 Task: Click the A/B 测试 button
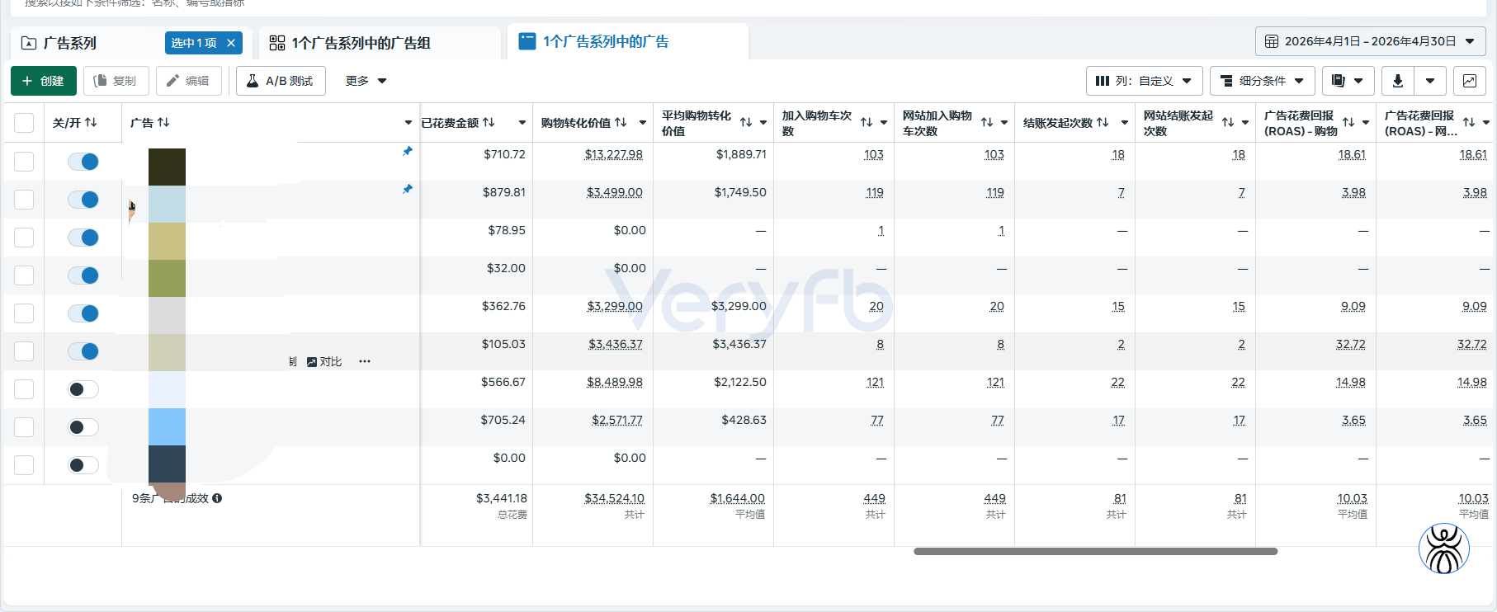coord(281,81)
